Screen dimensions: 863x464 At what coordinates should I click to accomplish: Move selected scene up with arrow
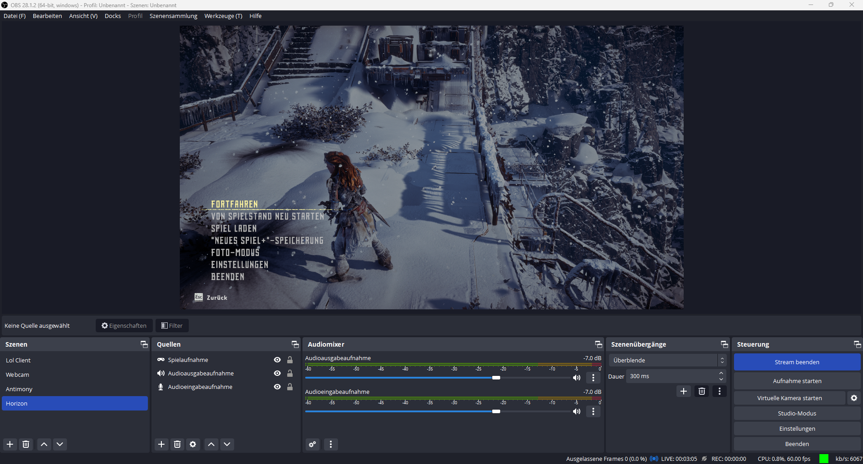tap(44, 444)
